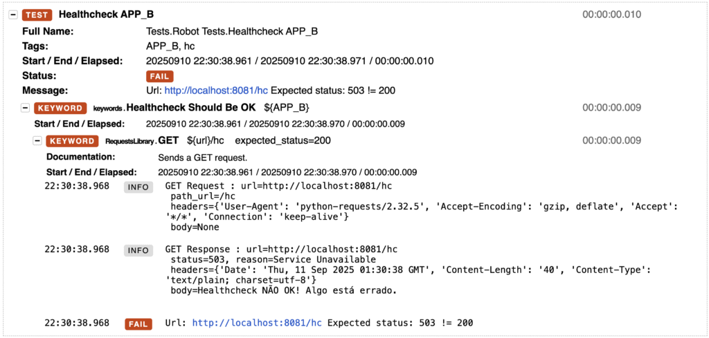Click the Healthcheck APP_B test title

[x=106, y=15]
